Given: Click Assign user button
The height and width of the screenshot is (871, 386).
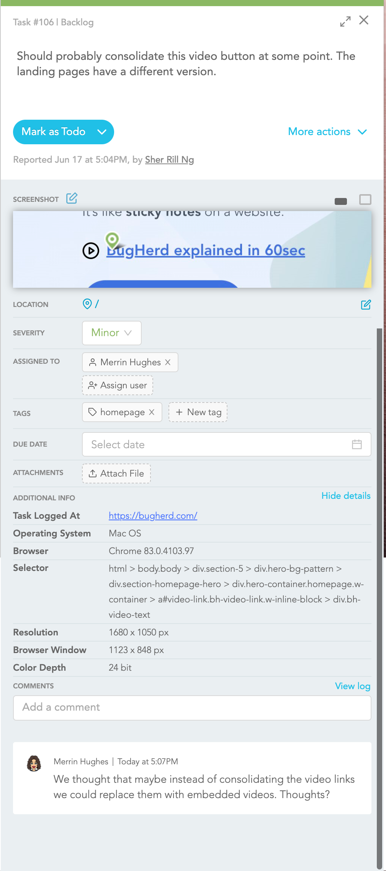Looking at the screenshot, I should [118, 385].
